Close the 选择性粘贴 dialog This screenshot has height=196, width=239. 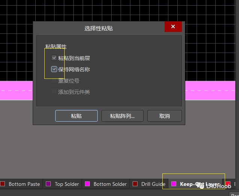click(173, 27)
